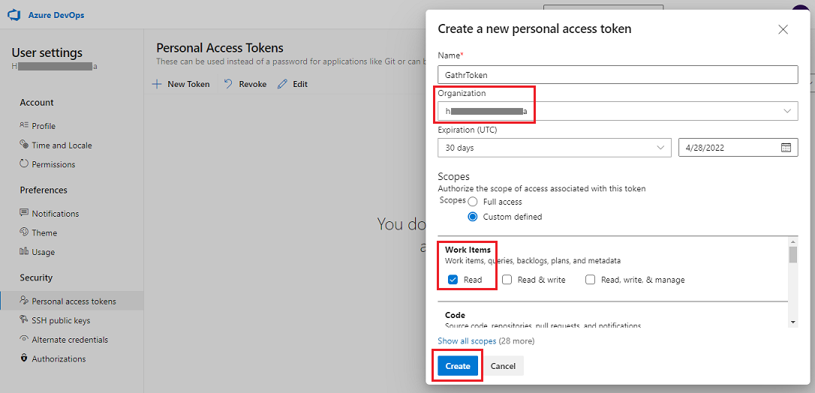Image resolution: width=815 pixels, height=393 pixels.
Task: Click the Work Items scope heading
Action: tap(468, 250)
